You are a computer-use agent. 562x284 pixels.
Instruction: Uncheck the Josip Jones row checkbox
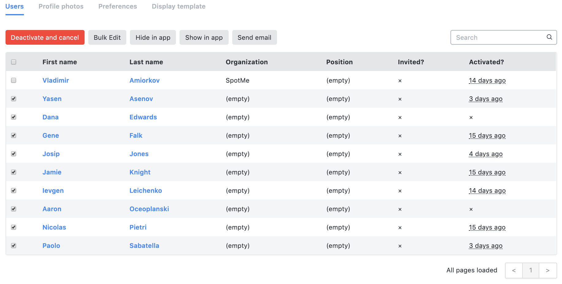(x=13, y=154)
